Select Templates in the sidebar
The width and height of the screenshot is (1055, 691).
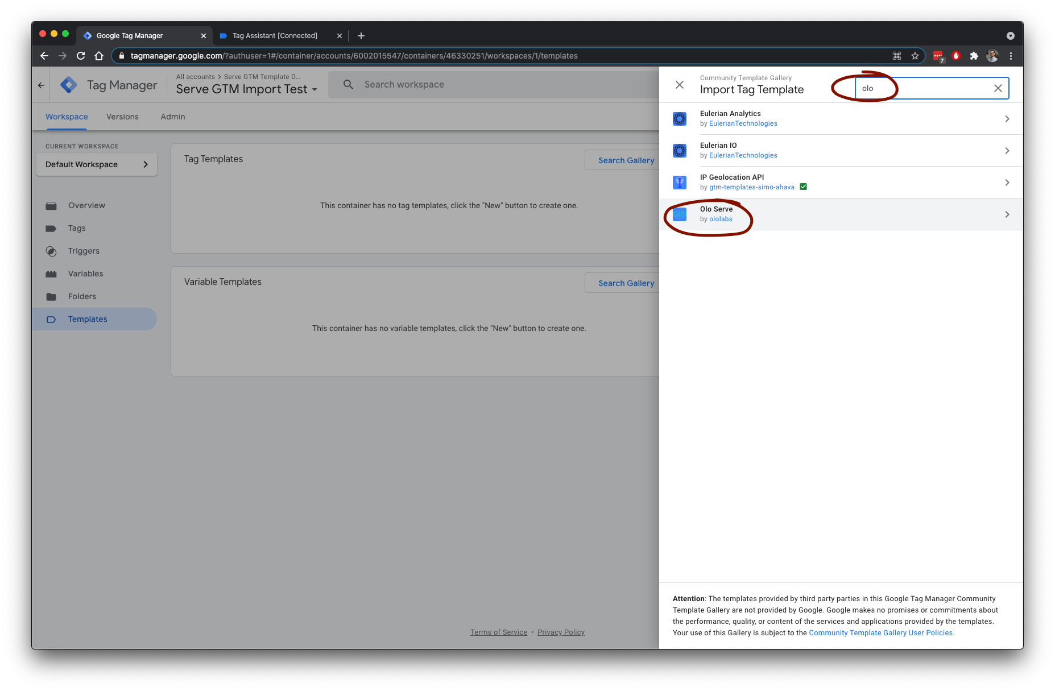tap(94, 319)
